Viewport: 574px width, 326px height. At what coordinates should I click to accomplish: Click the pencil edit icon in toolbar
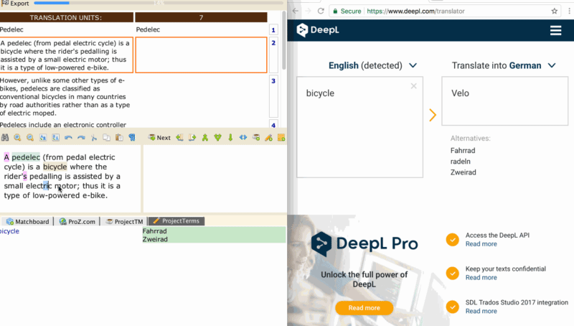[x=268, y=138]
